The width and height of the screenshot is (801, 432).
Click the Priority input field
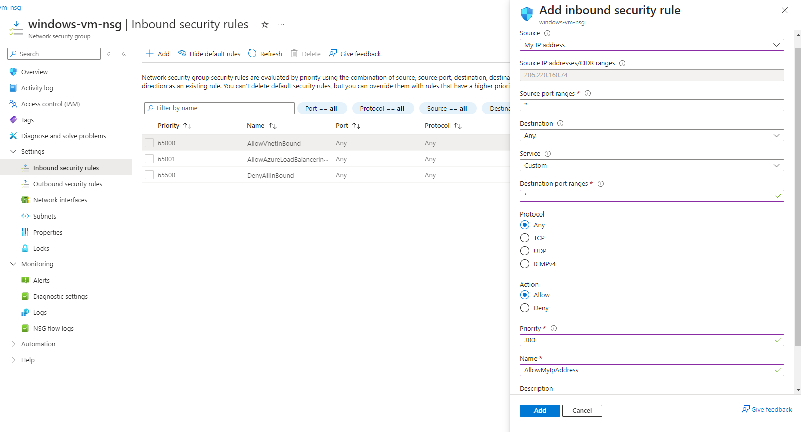(x=652, y=340)
